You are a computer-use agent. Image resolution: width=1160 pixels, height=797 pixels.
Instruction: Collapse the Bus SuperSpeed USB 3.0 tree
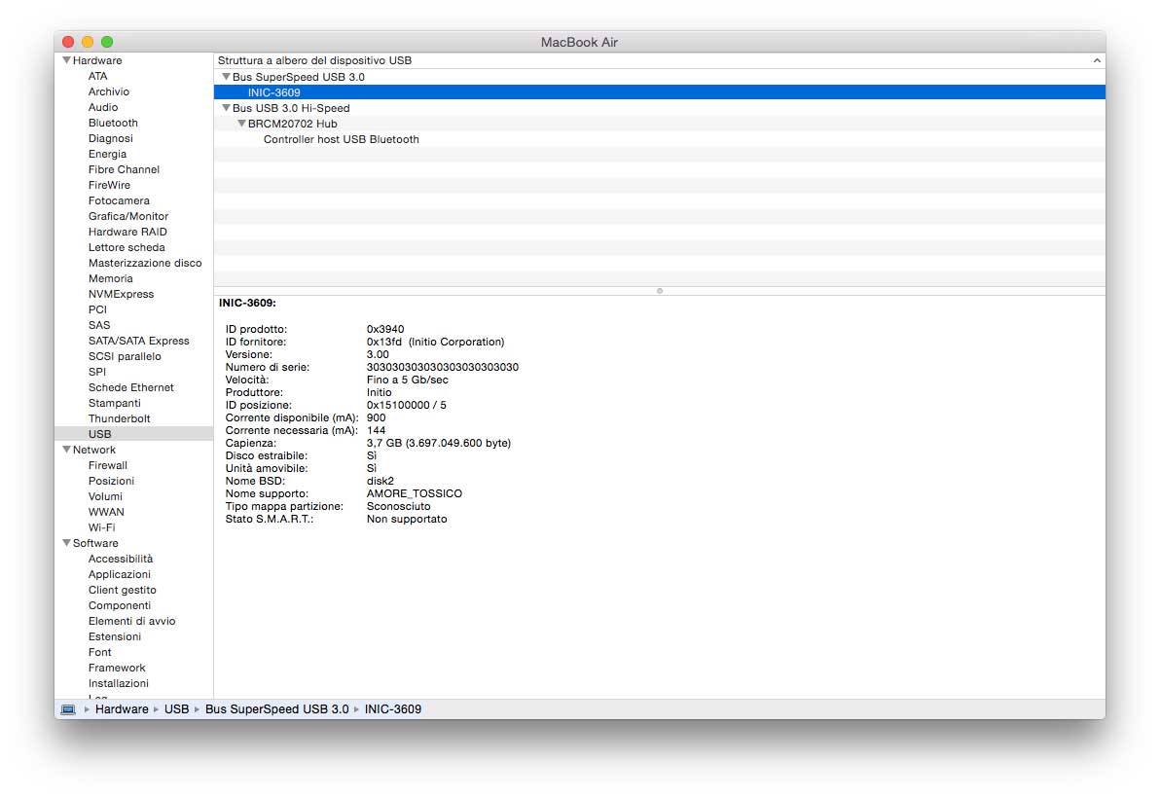point(226,76)
